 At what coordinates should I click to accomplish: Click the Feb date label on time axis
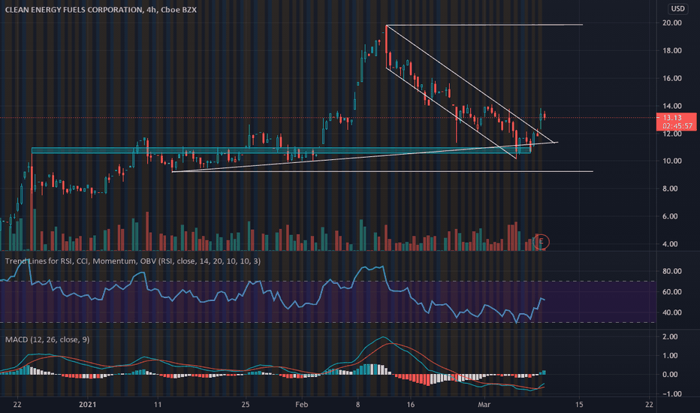point(302,405)
